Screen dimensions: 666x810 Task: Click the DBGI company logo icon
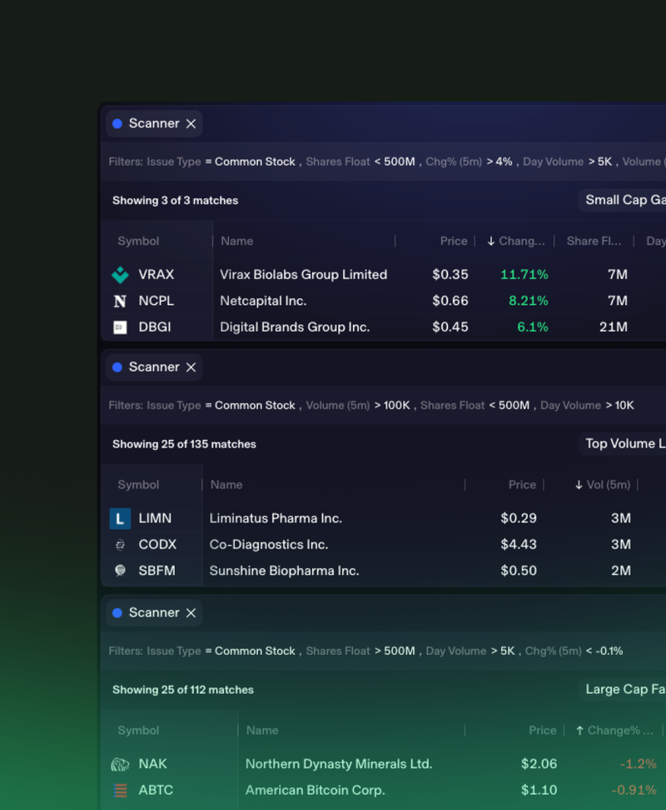[120, 327]
